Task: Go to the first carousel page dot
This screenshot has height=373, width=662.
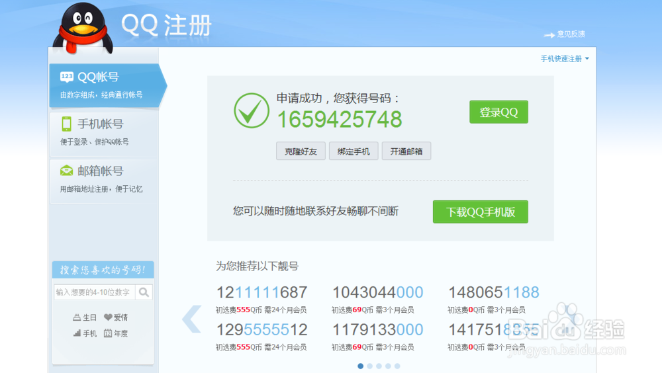Action: point(361,366)
